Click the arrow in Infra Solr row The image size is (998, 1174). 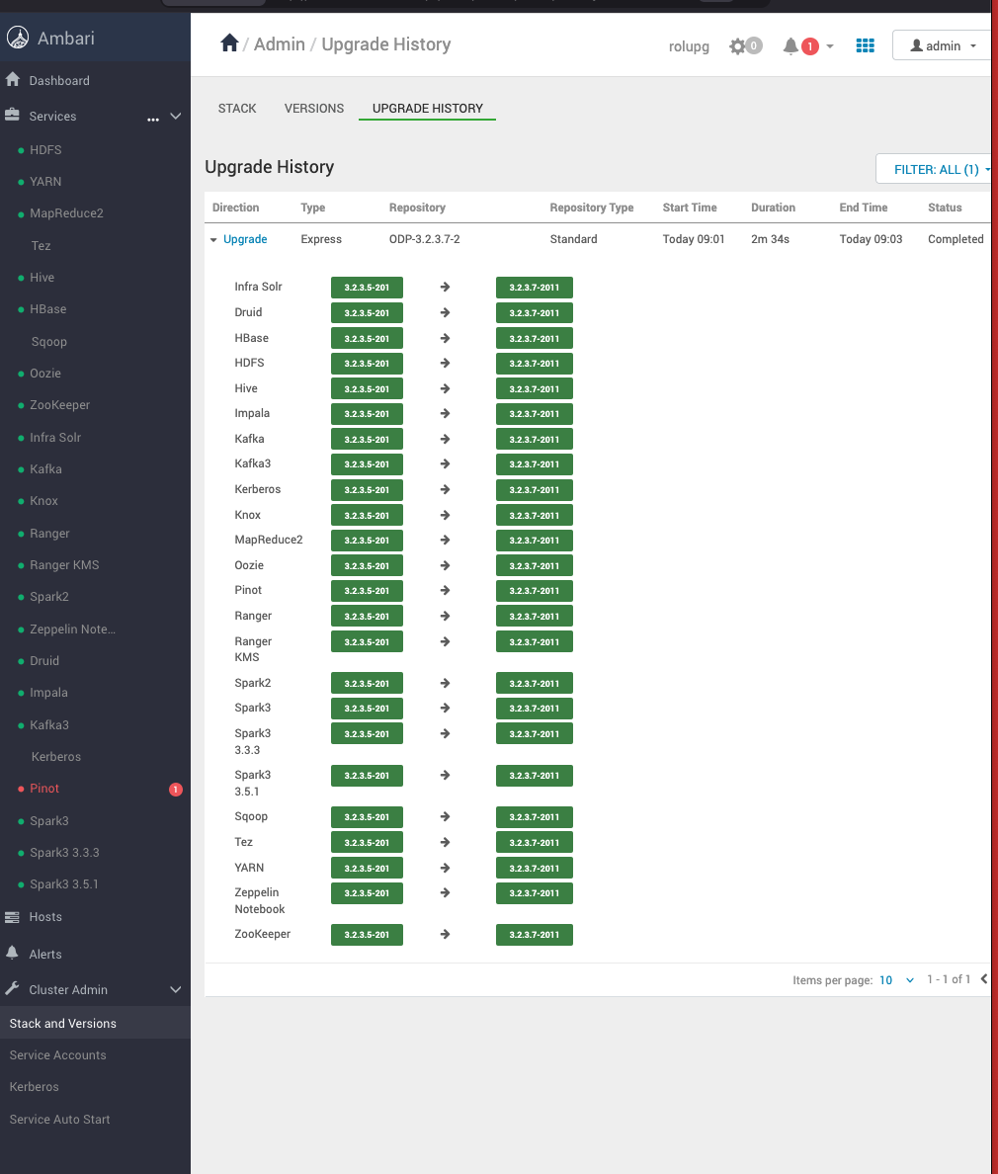pos(445,287)
